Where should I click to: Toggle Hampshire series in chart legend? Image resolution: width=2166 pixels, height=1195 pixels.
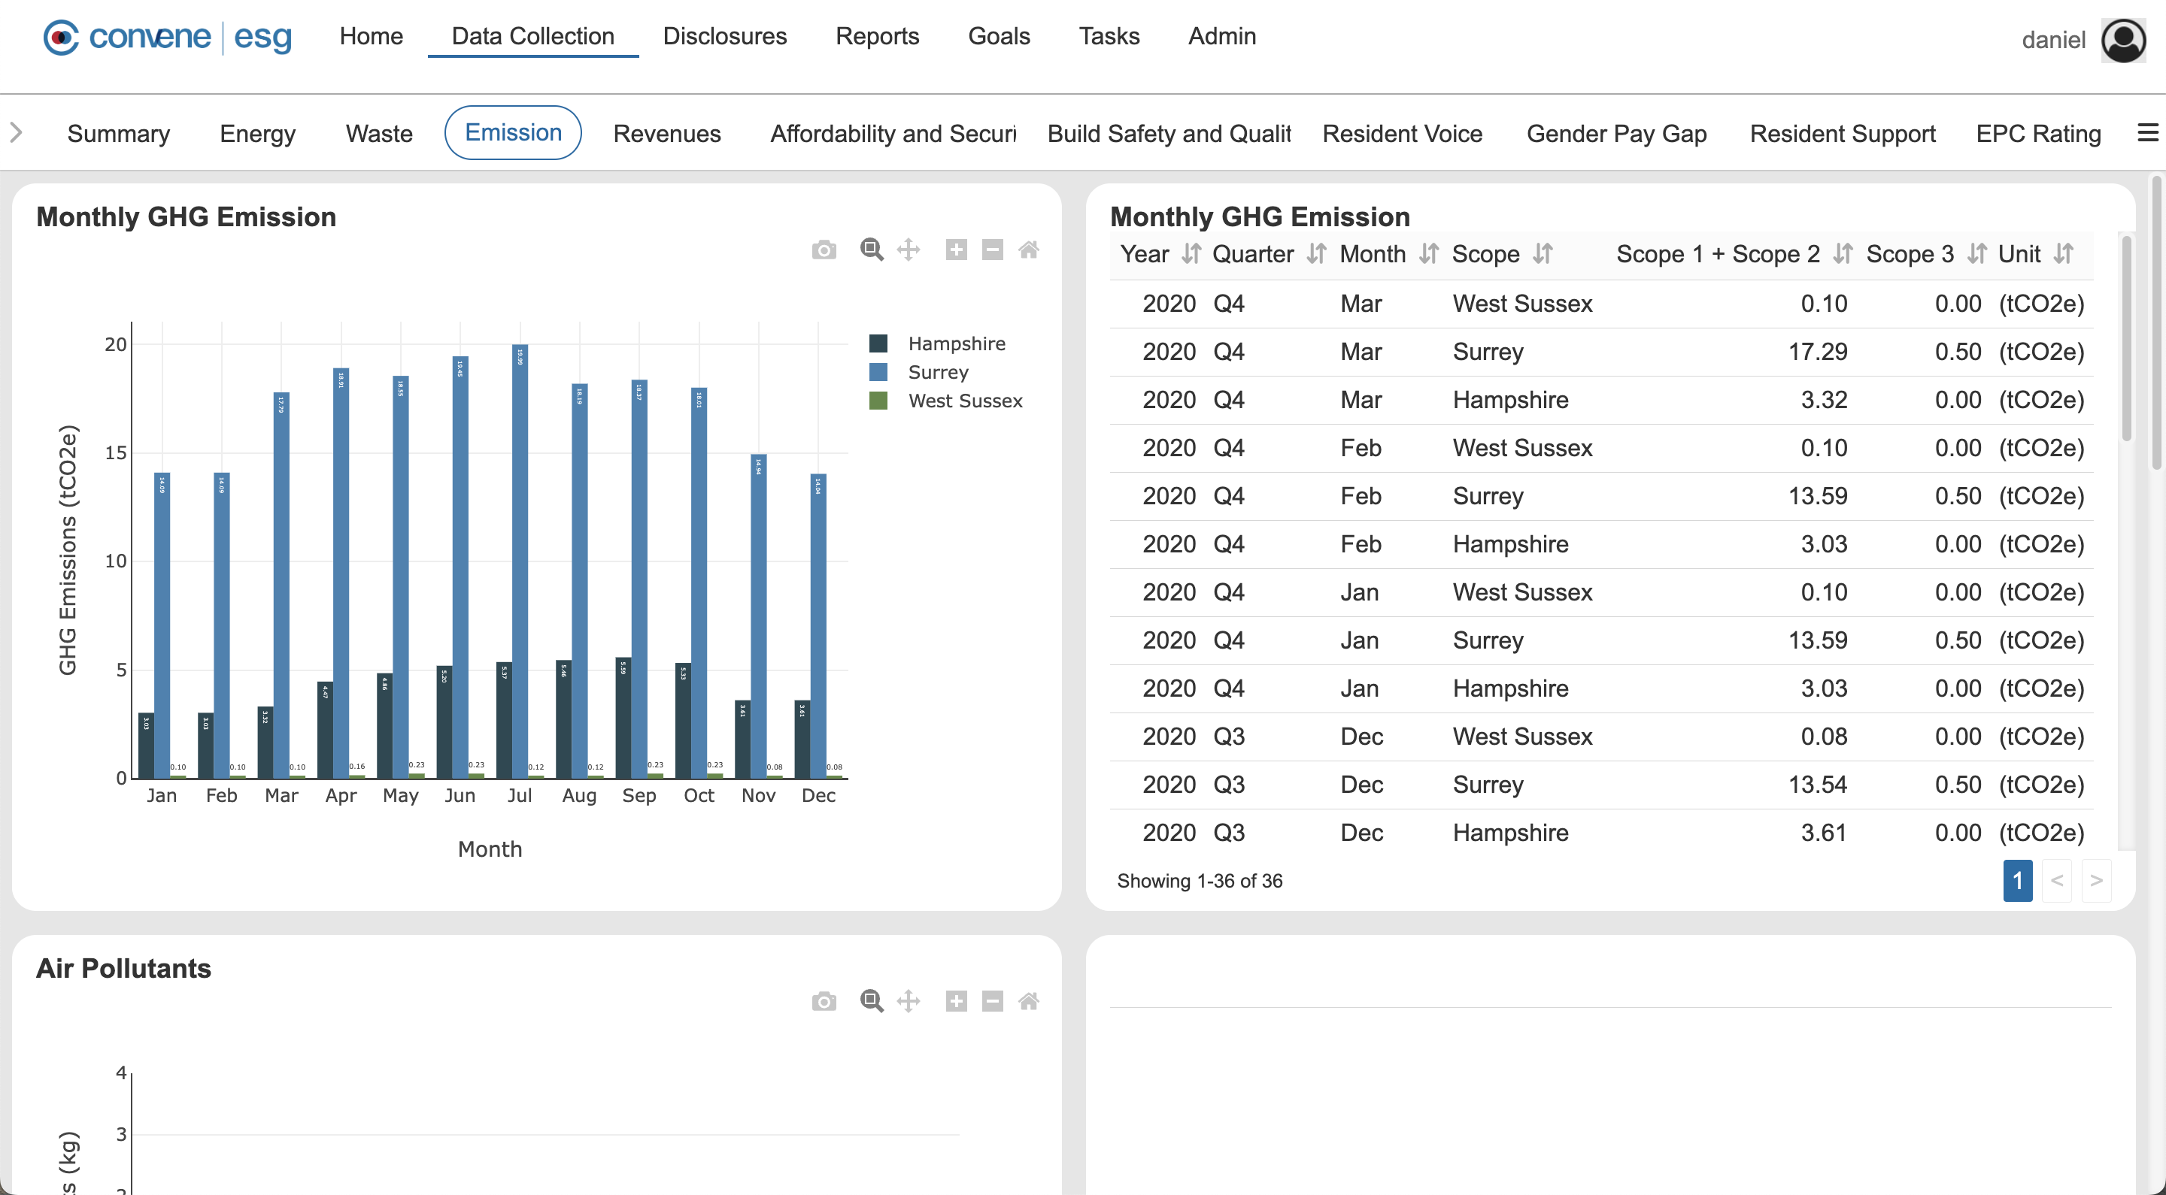coord(956,343)
